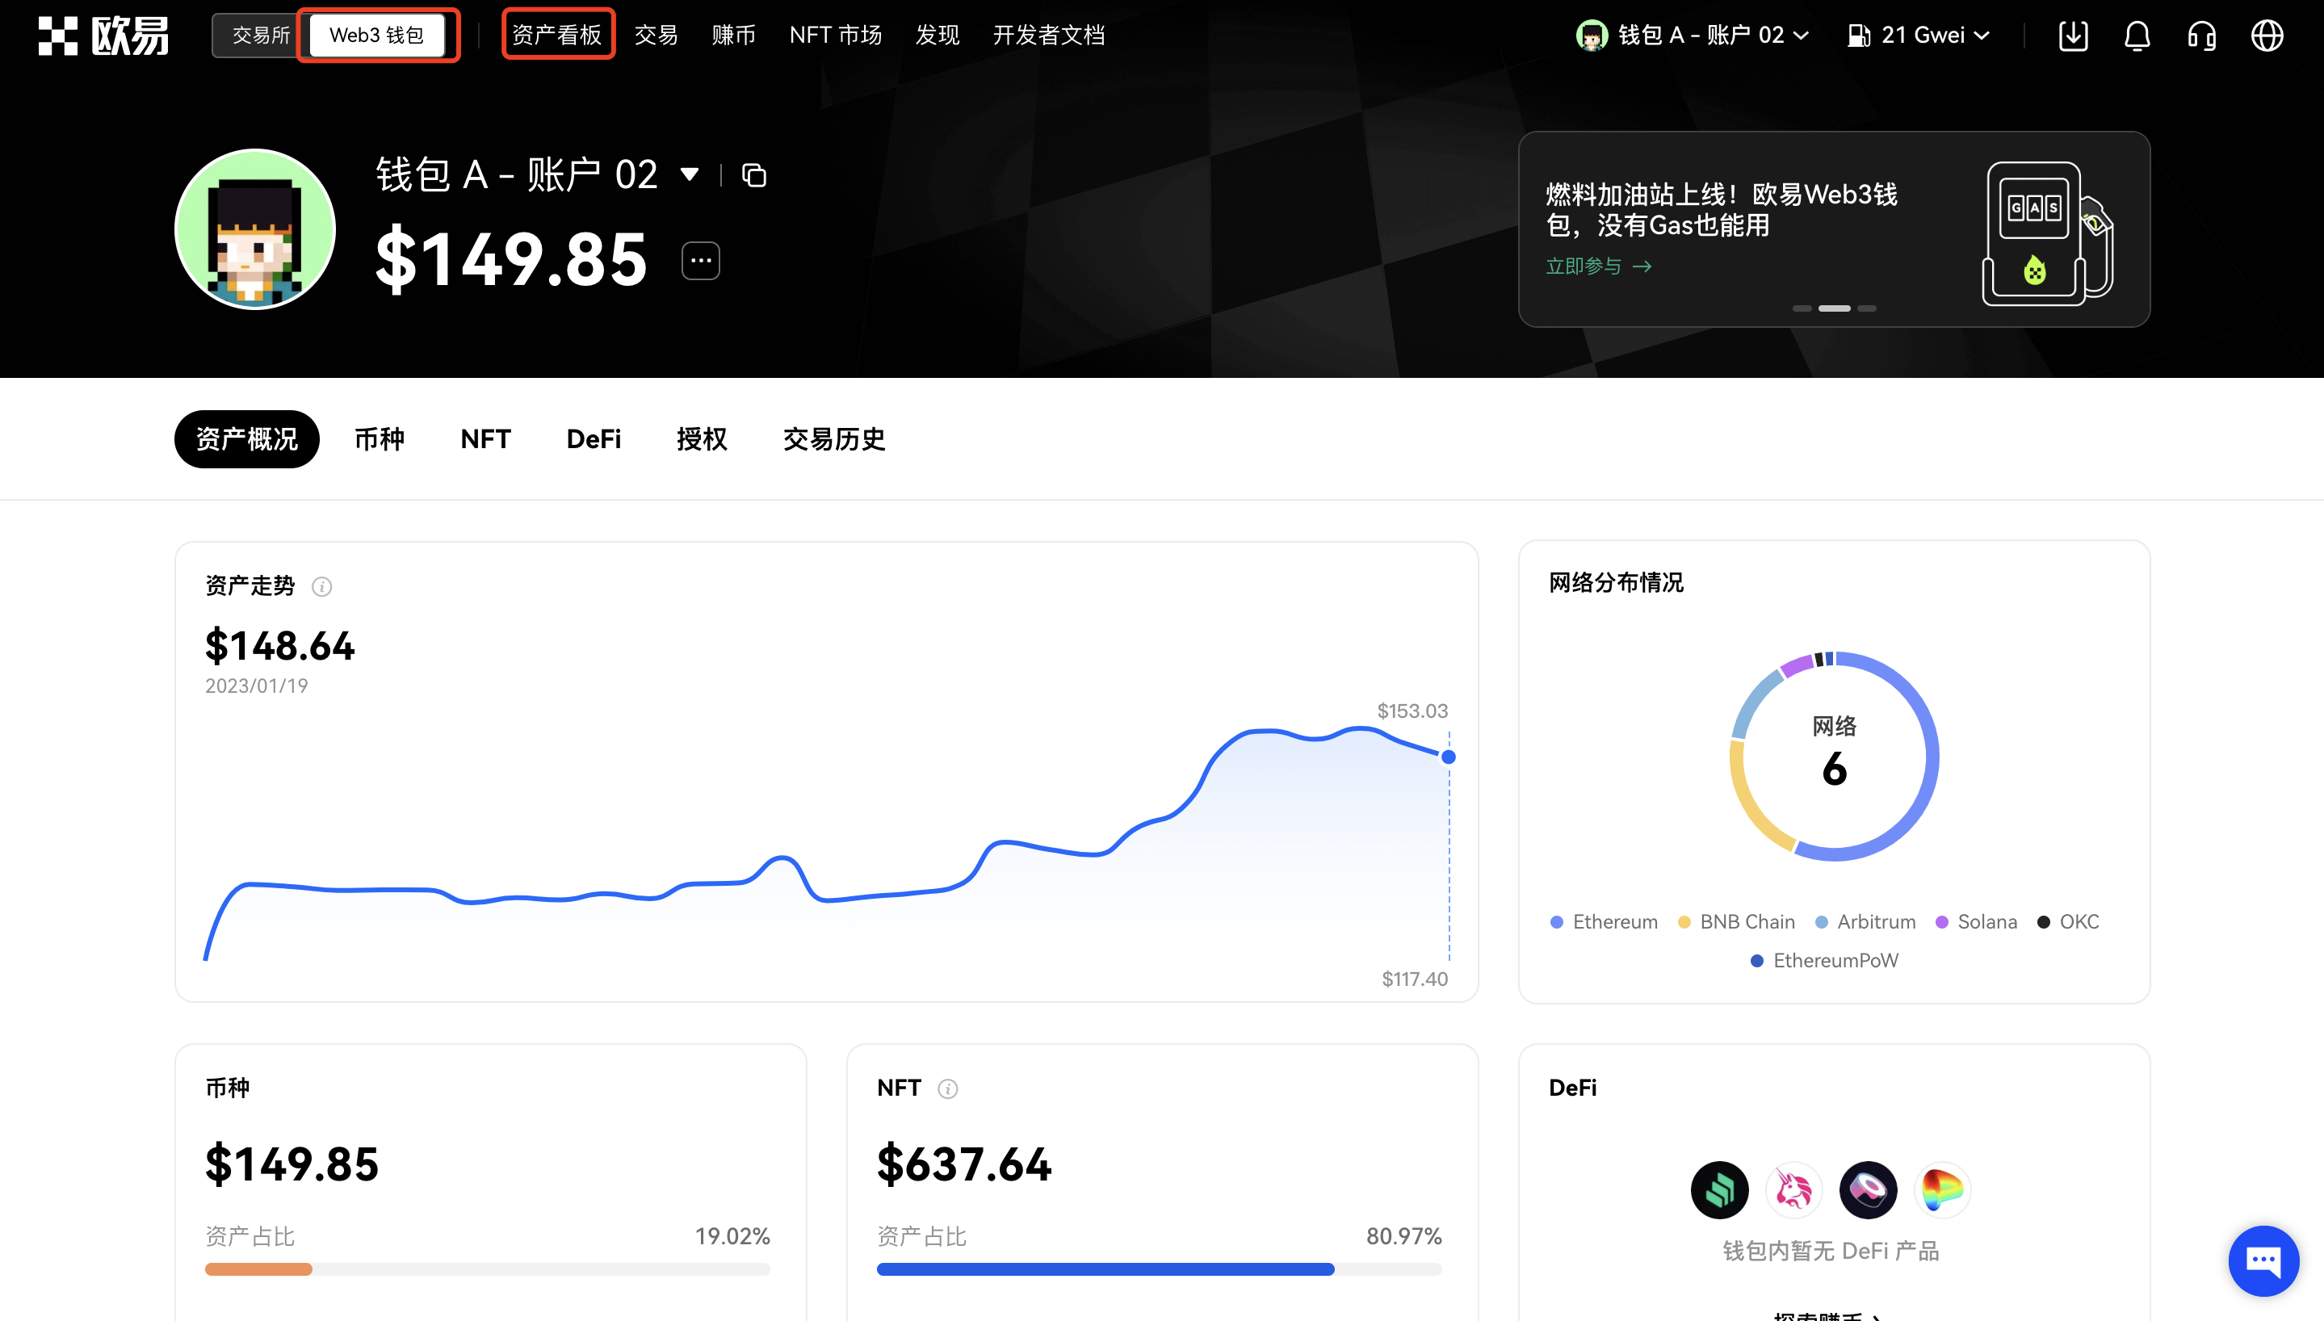This screenshot has width=2324, height=1321.
Task: Select the Web3 钱包 toggle option
Action: pyautogui.click(x=376, y=36)
